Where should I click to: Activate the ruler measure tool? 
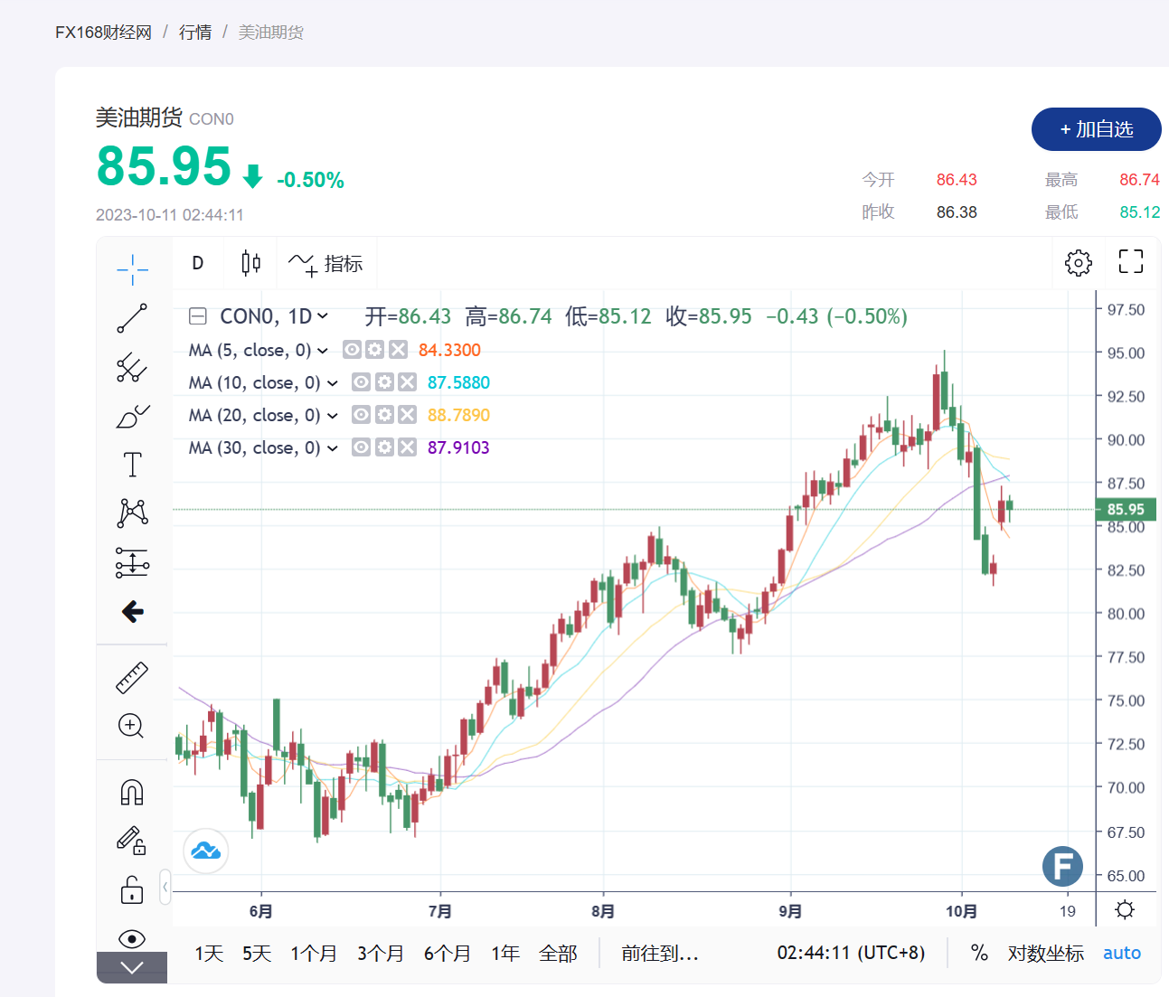(132, 678)
